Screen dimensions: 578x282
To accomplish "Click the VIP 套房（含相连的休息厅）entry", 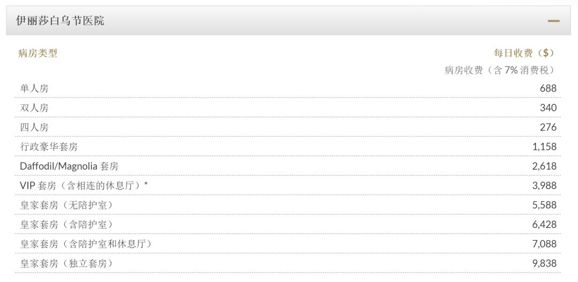I will 83,186.
